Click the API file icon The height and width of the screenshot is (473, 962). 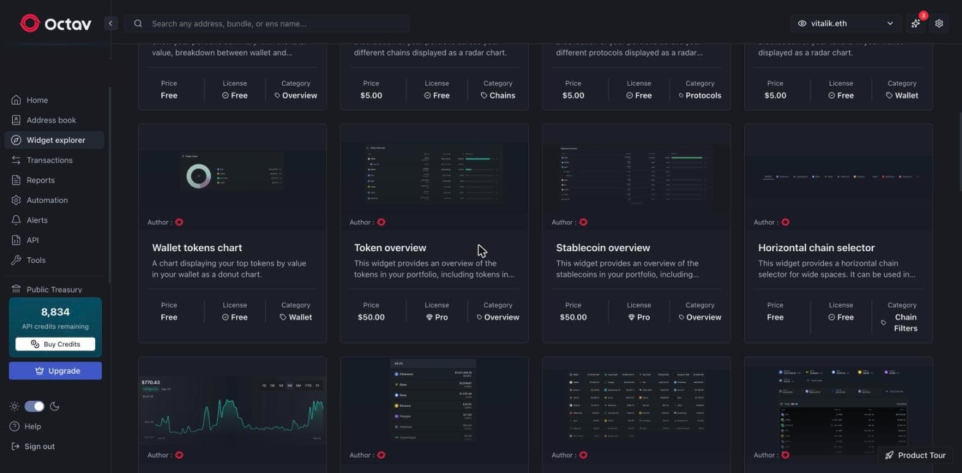(x=16, y=240)
